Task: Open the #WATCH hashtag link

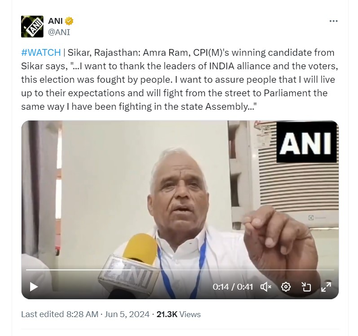Action: tap(41, 53)
